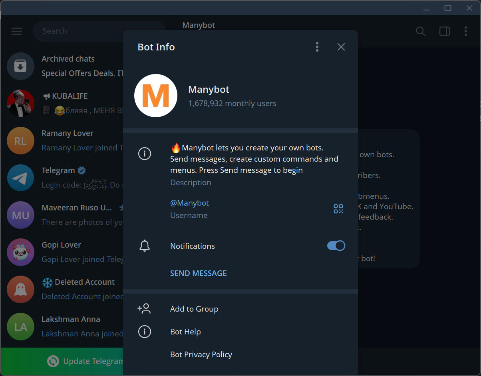The height and width of the screenshot is (376, 481).
Task: Open the chat header three-dot menu
Action: [466, 31]
